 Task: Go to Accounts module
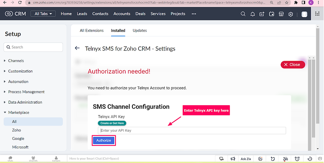122,14
